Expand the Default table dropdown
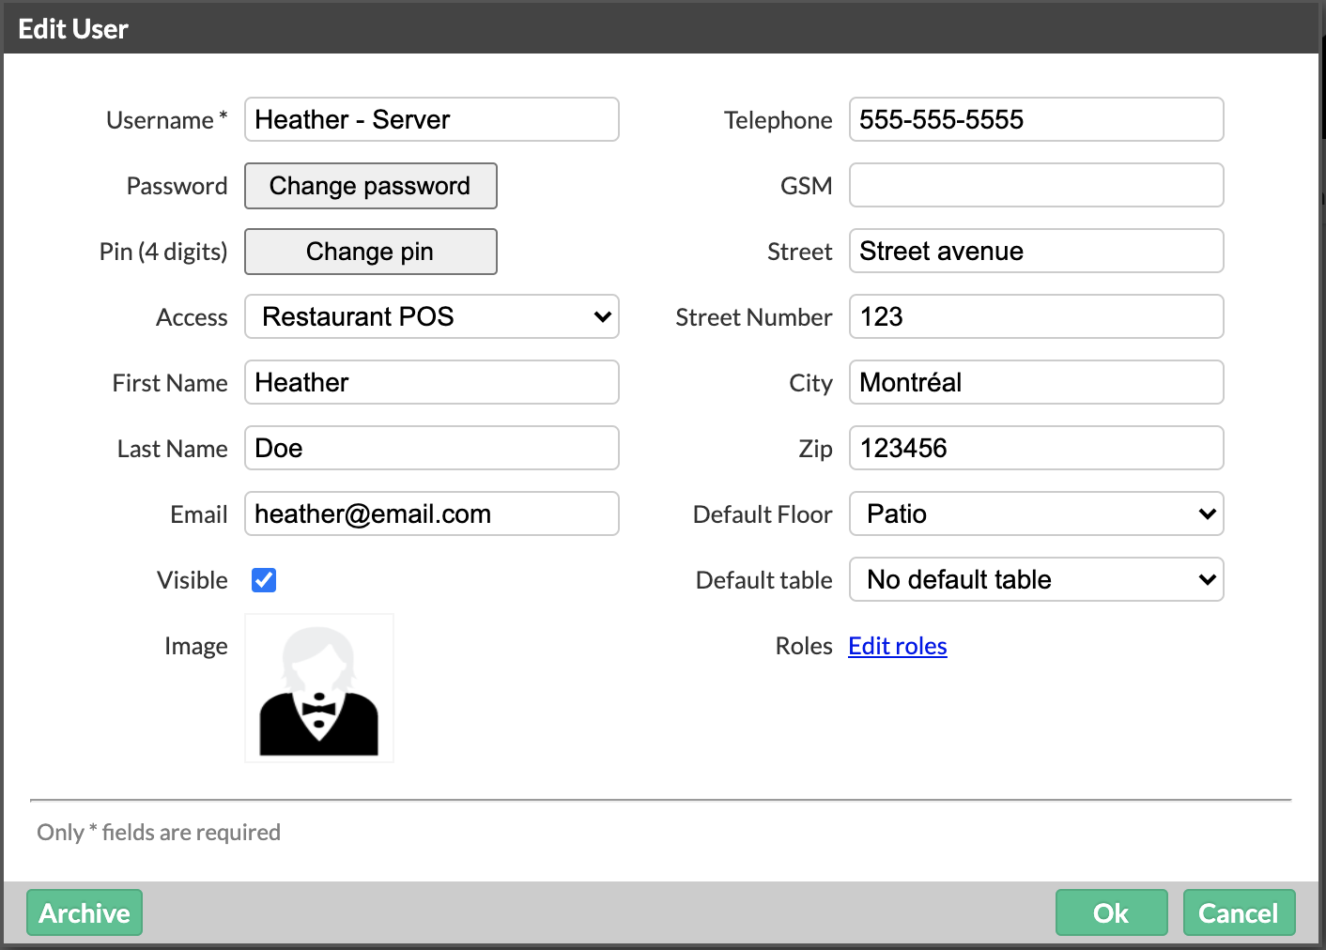 [x=1037, y=579]
